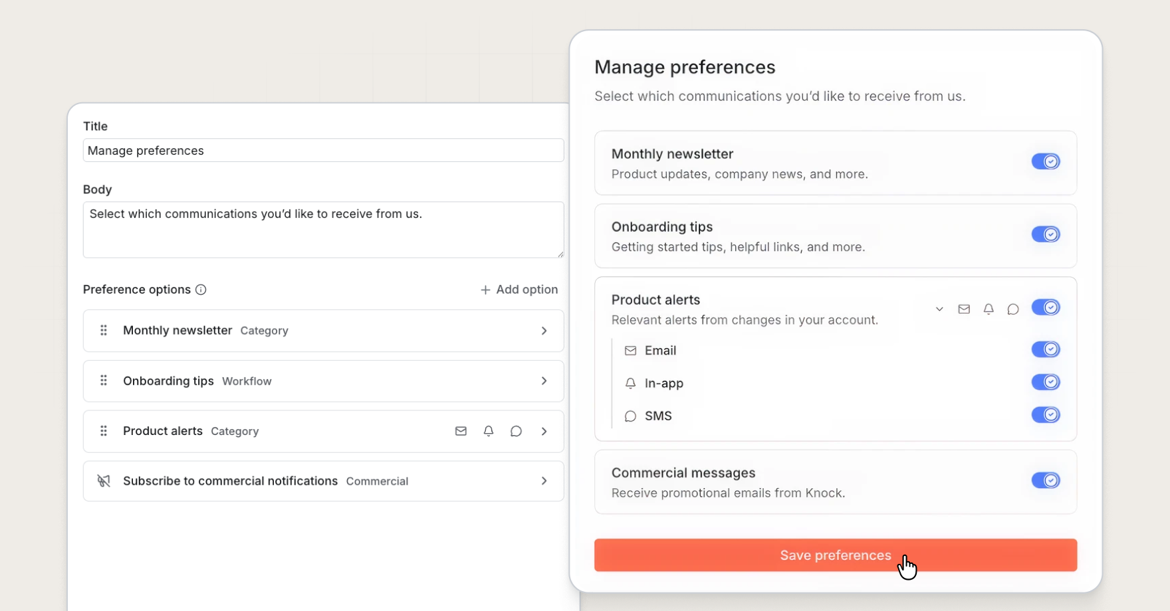The width and height of the screenshot is (1170, 611).
Task: Toggle Monthly newsletter switch off
Action: tap(1046, 161)
